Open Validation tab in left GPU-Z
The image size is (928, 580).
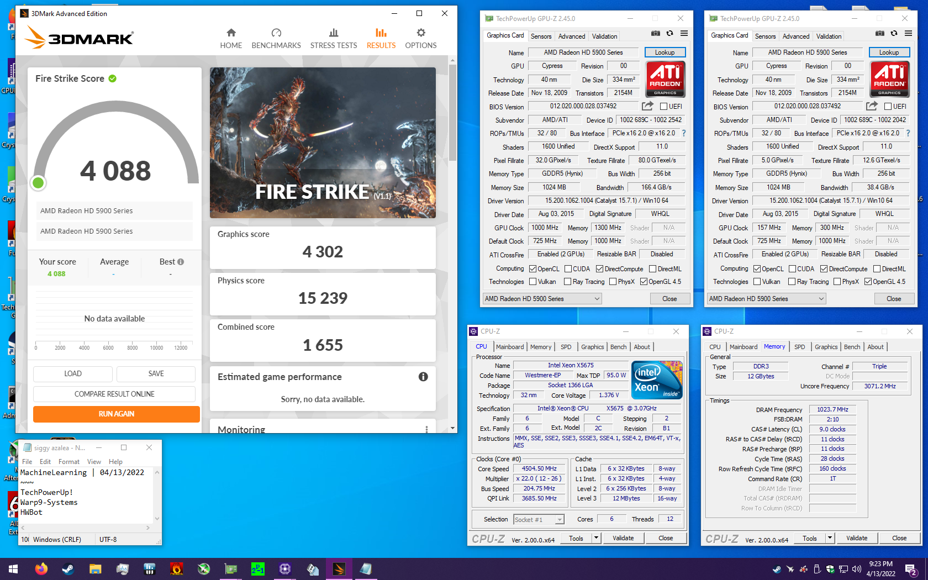click(604, 36)
